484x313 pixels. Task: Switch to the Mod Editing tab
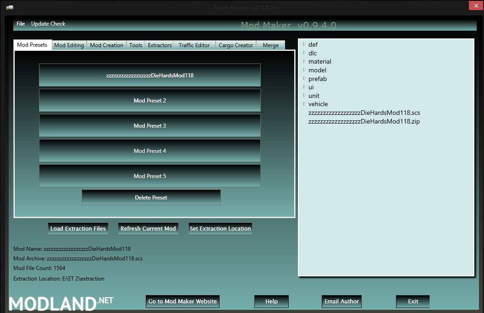coord(69,45)
